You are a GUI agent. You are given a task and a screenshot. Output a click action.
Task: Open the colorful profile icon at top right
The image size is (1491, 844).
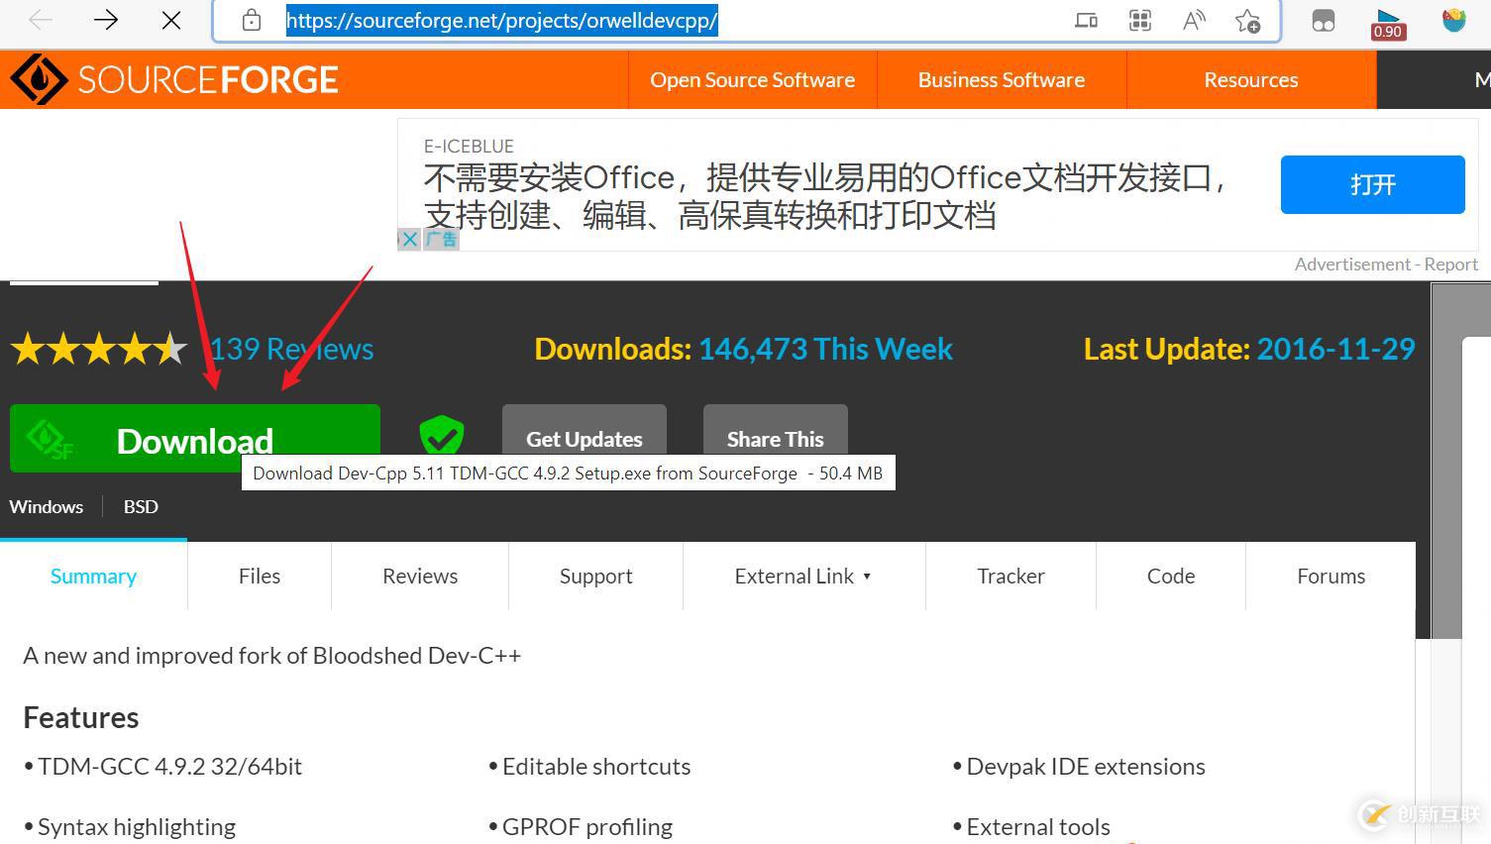[1453, 20]
